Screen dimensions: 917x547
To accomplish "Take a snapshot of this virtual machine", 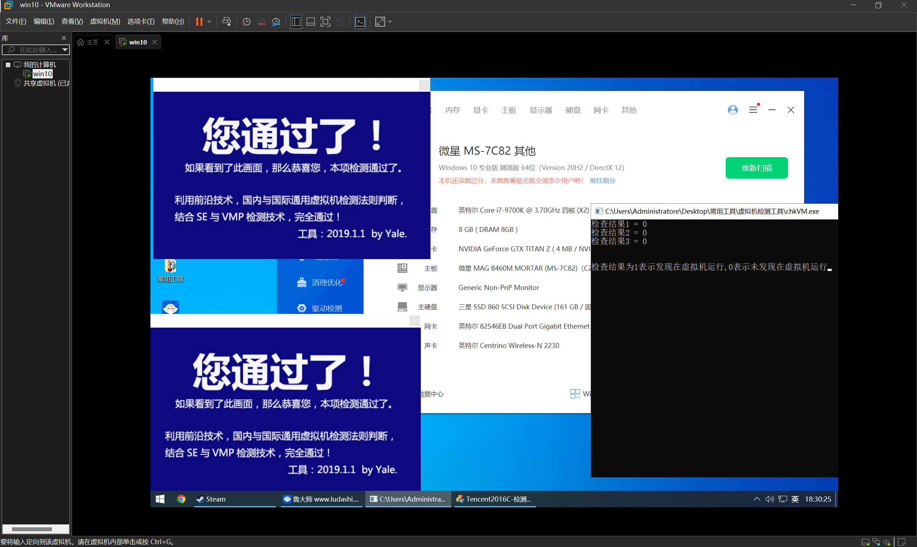I will pyautogui.click(x=246, y=22).
